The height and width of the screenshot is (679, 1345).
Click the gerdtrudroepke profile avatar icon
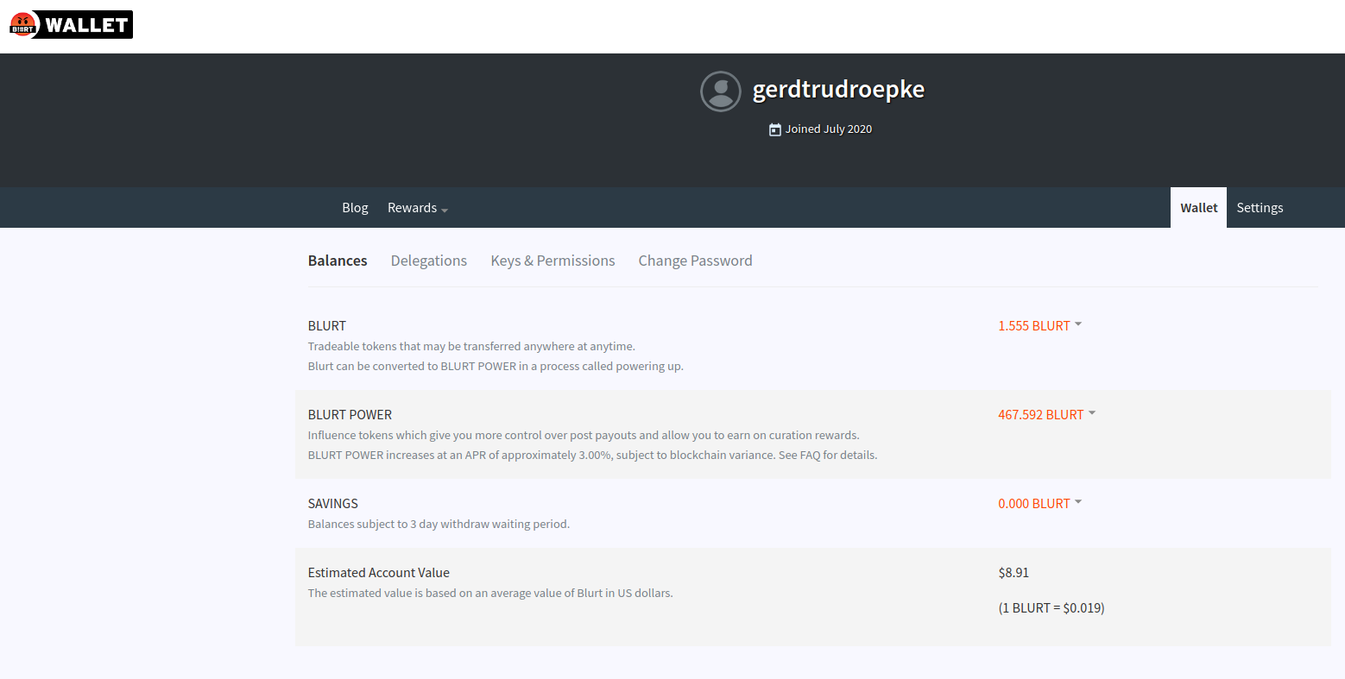click(721, 91)
